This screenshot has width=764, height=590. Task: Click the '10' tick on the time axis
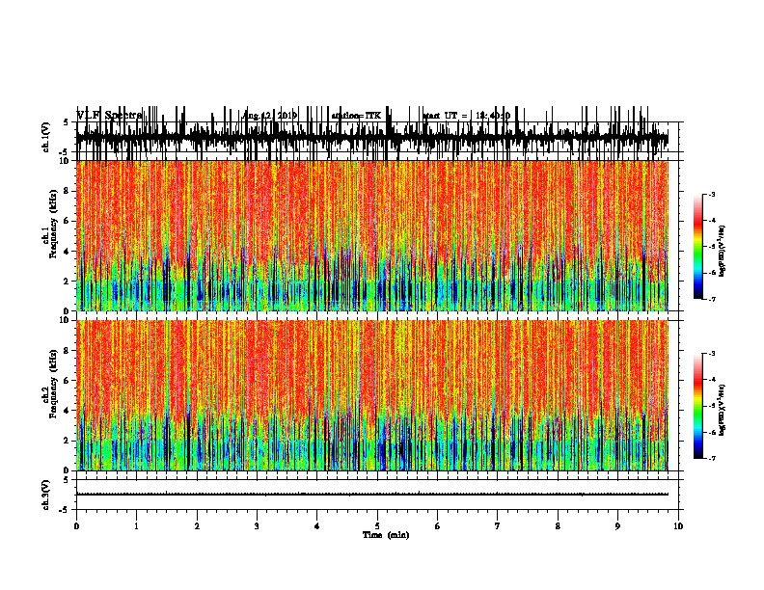(x=678, y=526)
